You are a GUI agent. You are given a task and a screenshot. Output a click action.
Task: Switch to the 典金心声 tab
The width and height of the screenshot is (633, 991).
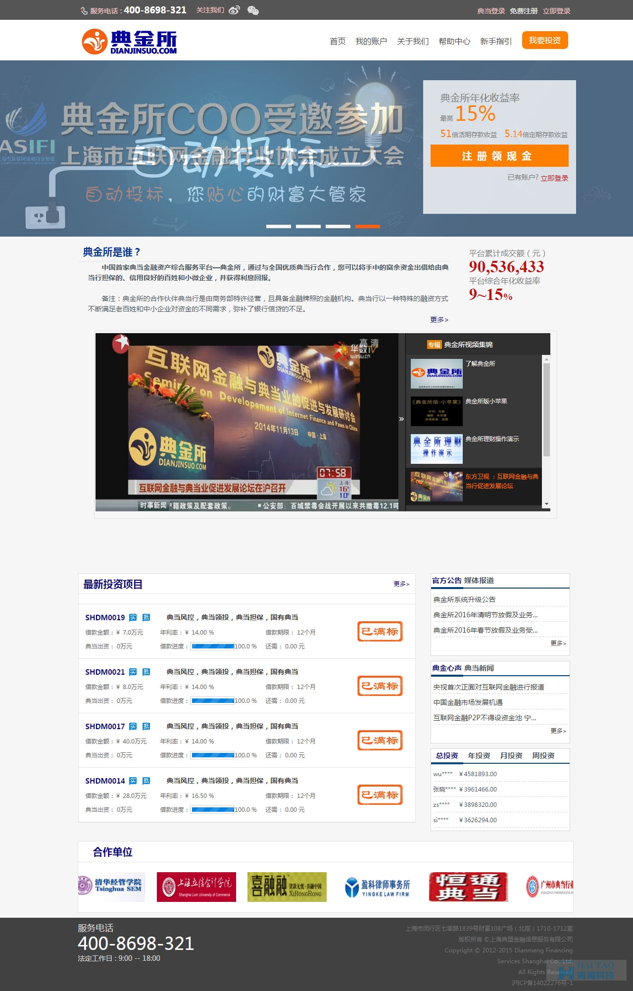click(x=447, y=668)
